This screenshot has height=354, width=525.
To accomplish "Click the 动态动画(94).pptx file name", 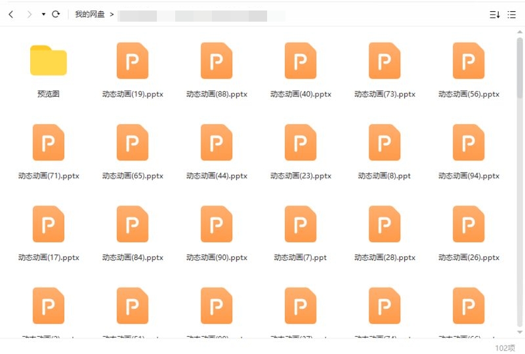I will point(469,176).
